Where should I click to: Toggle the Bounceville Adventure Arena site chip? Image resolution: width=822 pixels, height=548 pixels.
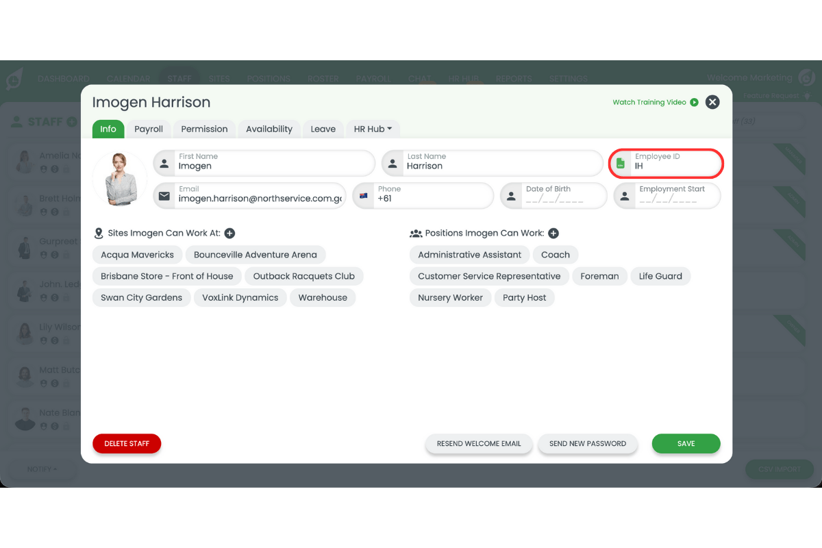click(x=256, y=255)
